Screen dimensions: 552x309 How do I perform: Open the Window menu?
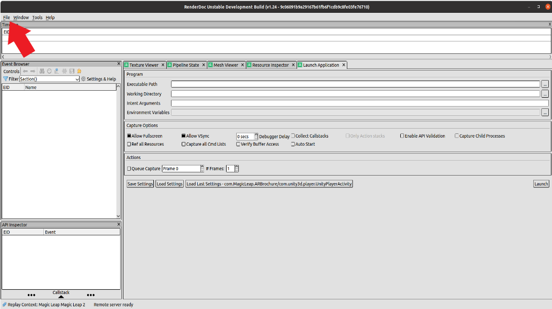[x=20, y=17]
